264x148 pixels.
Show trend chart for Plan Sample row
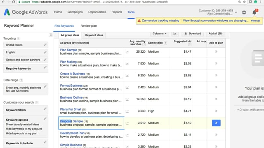[127, 52]
